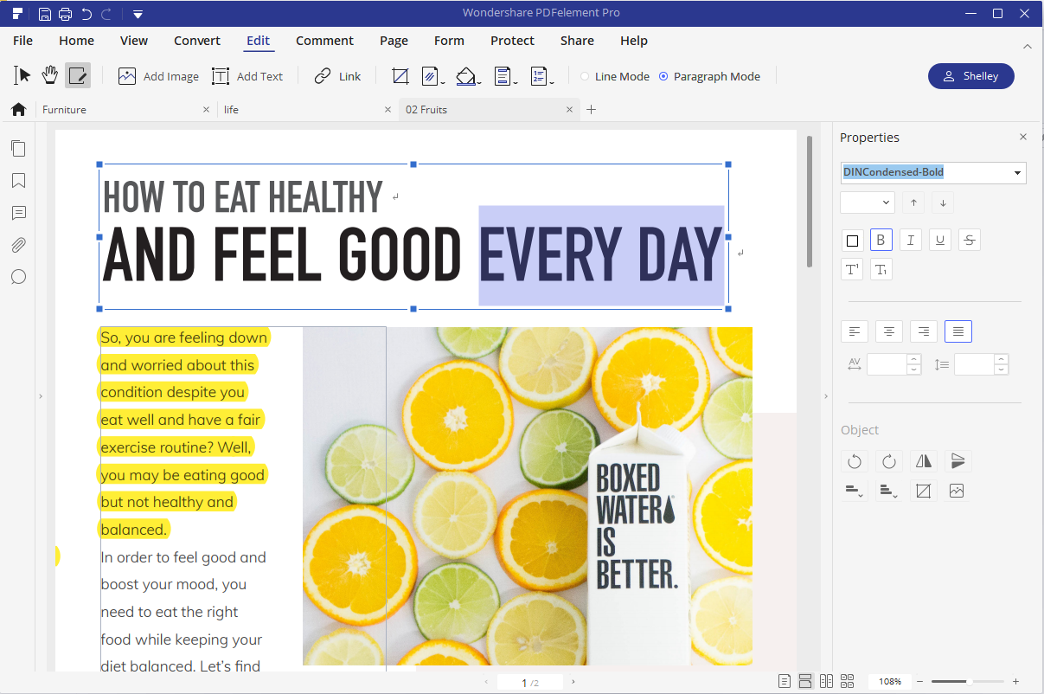Switch to the Furniture tab

point(65,110)
